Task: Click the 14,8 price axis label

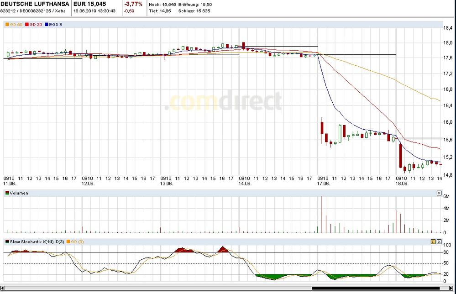Action: (x=448, y=175)
